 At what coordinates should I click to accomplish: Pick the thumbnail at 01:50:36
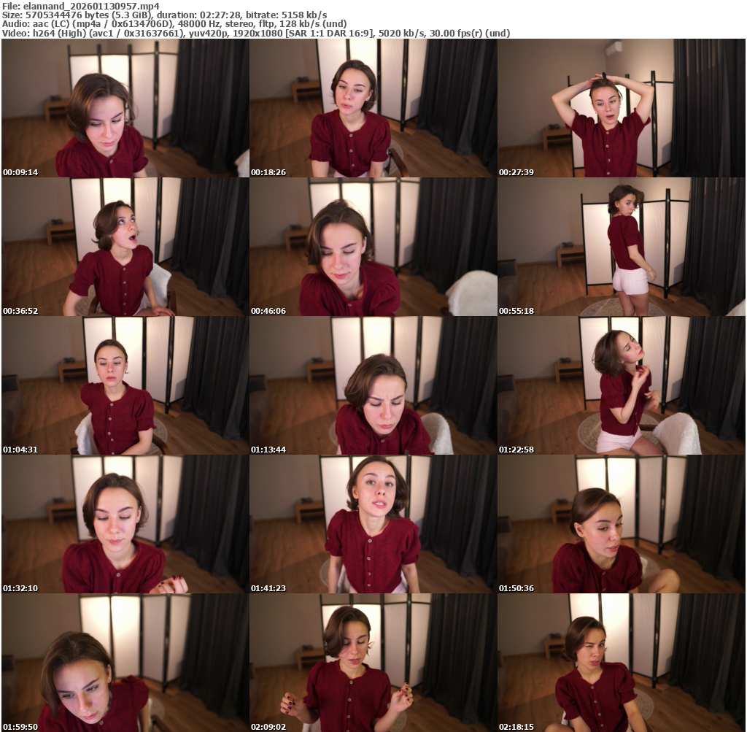click(x=622, y=524)
